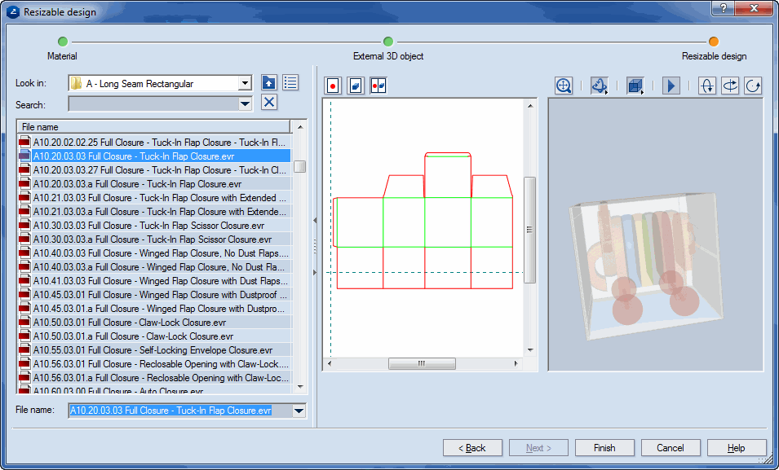Expand the File name dropdown
Viewport: 779px width, 470px height.
click(x=299, y=411)
